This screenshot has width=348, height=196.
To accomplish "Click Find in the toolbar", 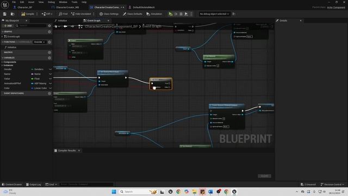I will (x=63, y=14).
